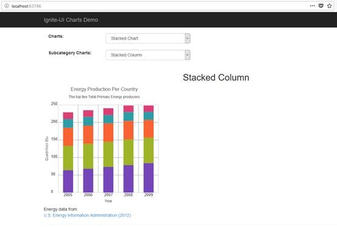This screenshot has width=337, height=227.
Task: Click the Subcategory Charts: field label
Action: [x=70, y=53]
